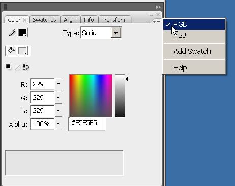Screen dimensions: 235x186
Task: Close the Color tab with its X
Action: 24,20
